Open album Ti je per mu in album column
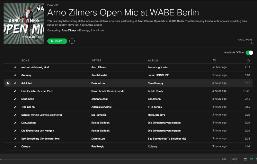Screen dimensions: 257x164 click(155, 107)
